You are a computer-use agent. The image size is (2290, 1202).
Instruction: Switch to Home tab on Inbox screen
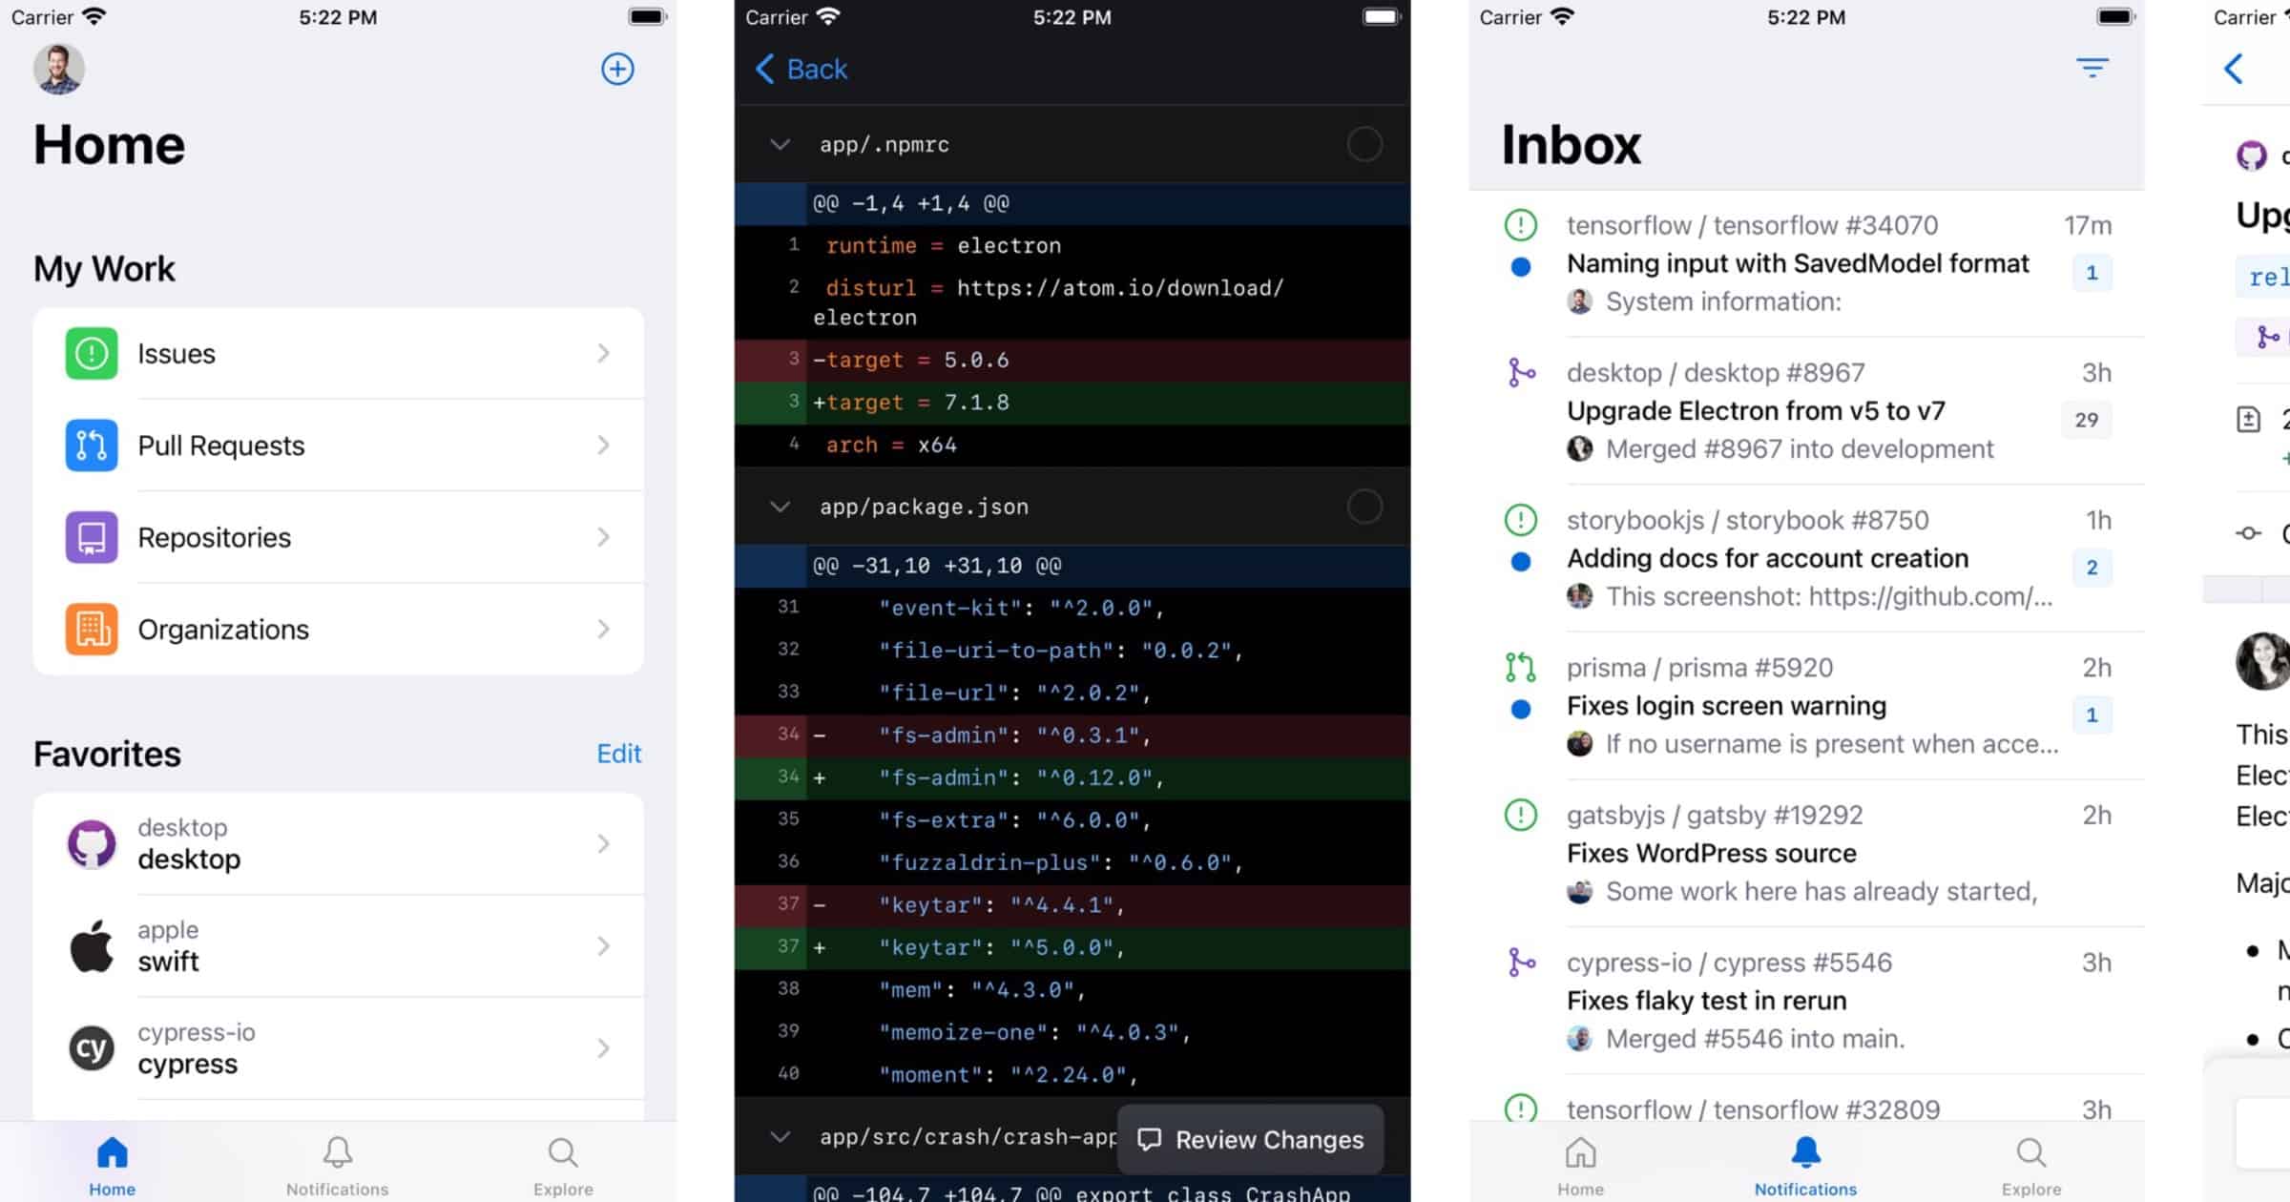tap(1580, 1164)
